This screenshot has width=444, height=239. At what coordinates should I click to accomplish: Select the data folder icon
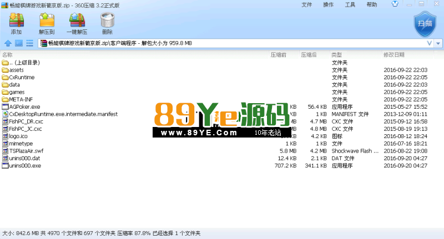5,85
